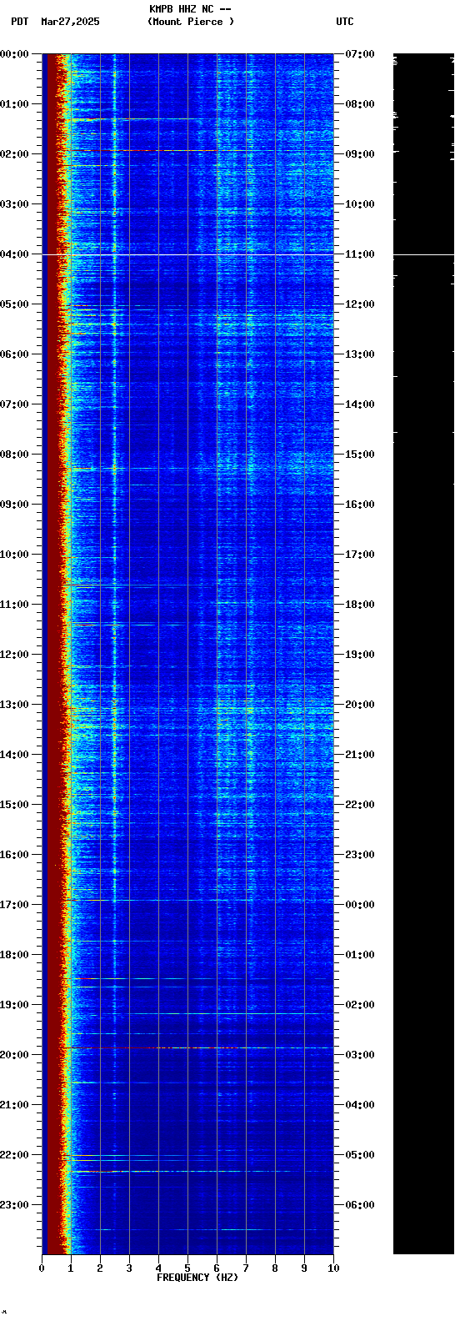Click the 'FREQUENCY (HZ)' axis label

pyautogui.click(x=197, y=1278)
